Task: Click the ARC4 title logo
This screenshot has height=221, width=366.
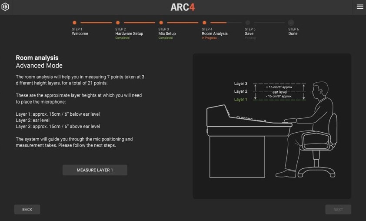Action: [183, 7]
